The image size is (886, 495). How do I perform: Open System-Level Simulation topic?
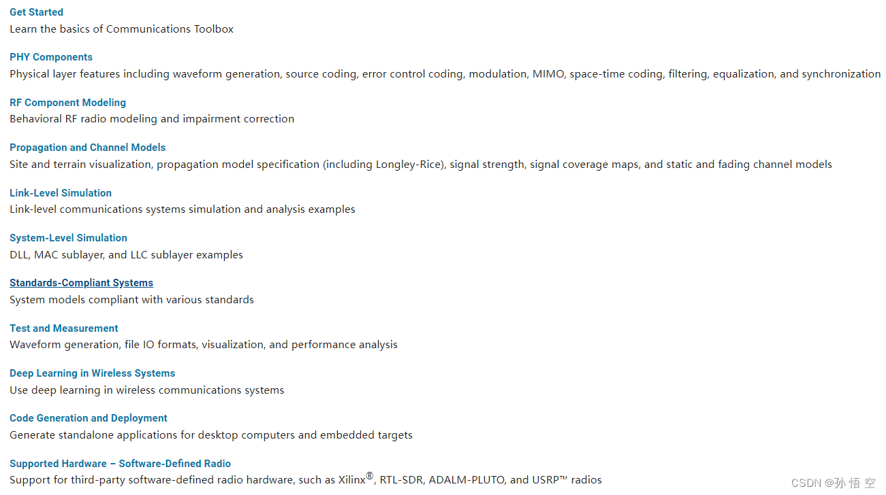(68, 238)
